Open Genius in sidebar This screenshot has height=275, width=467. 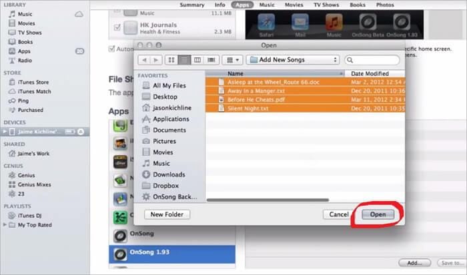click(26, 175)
